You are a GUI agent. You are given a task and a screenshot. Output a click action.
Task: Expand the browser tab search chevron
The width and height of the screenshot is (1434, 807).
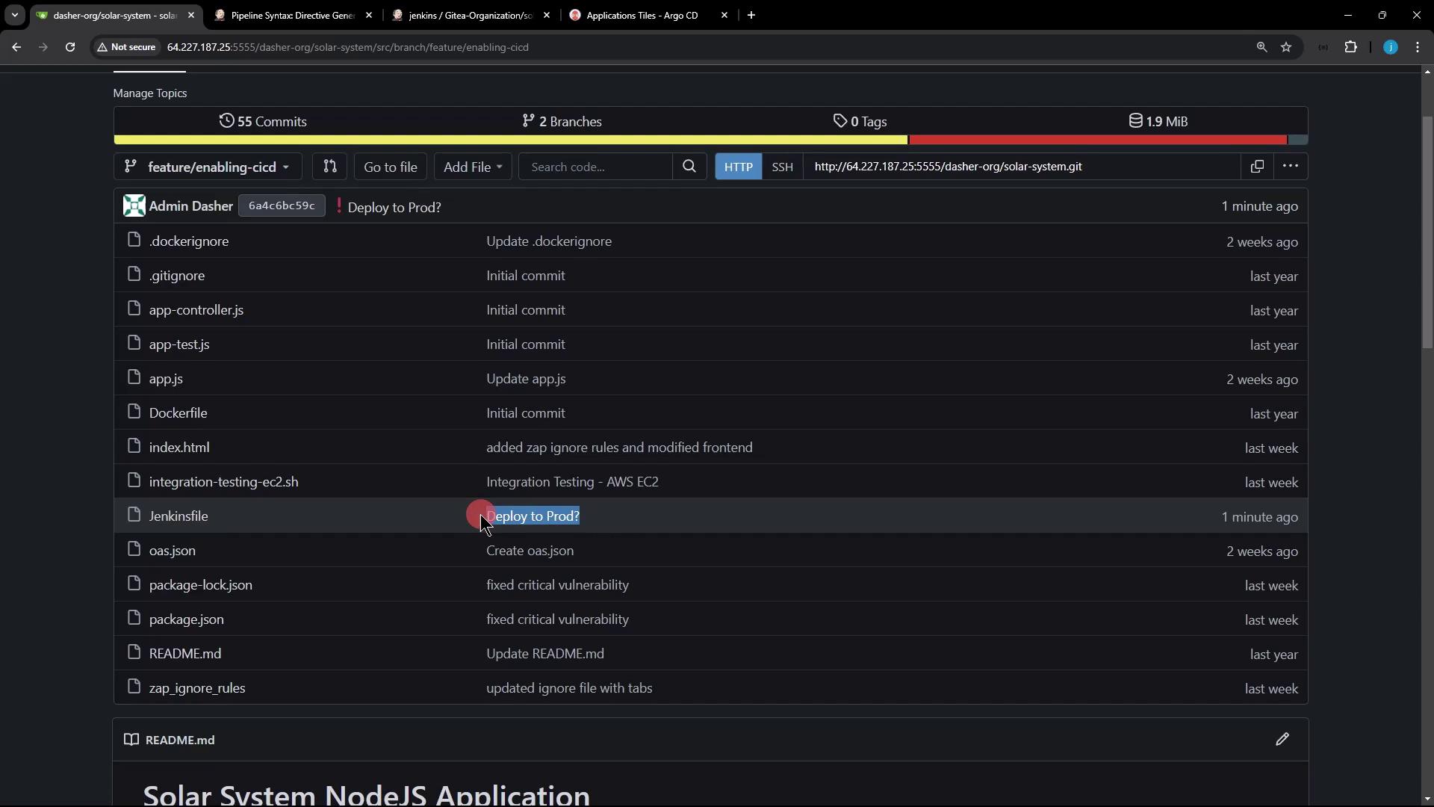[x=14, y=15]
